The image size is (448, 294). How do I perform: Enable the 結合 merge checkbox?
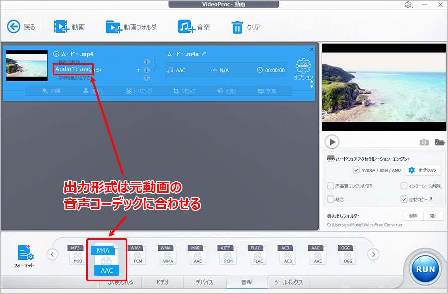[x=330, y=199]
